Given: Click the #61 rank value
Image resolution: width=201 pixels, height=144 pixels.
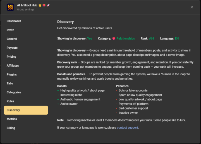Looking at the screenshot, I should (152, 38).
